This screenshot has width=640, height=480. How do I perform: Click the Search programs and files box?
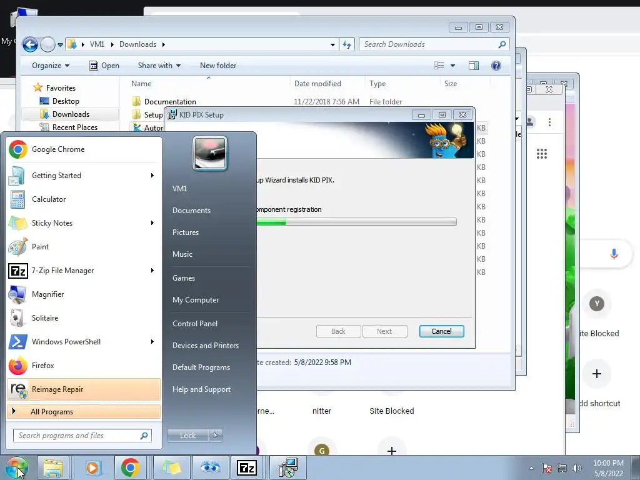(x=82, y=436)
